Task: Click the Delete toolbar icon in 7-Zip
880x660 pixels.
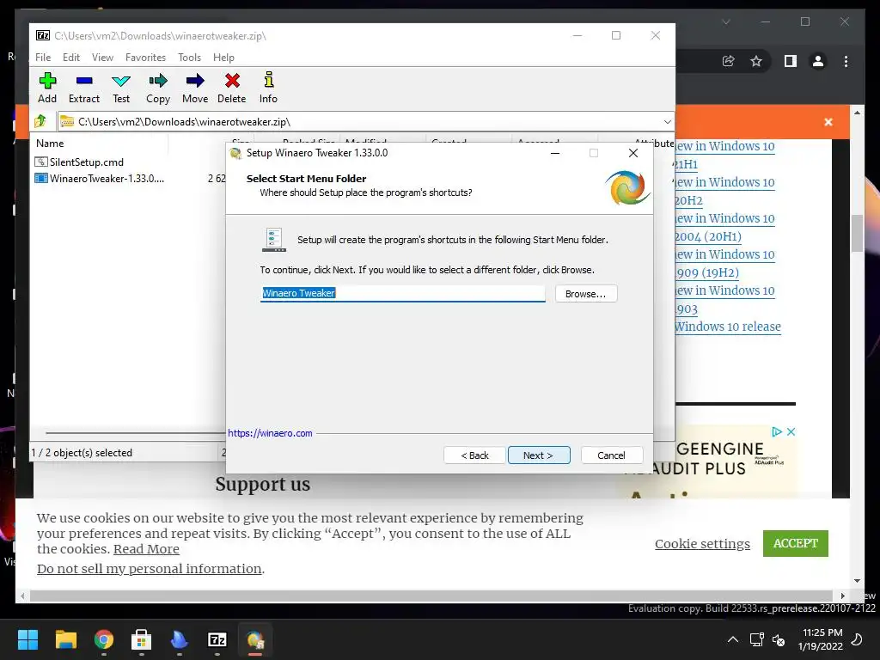Action: pos(232,88)
